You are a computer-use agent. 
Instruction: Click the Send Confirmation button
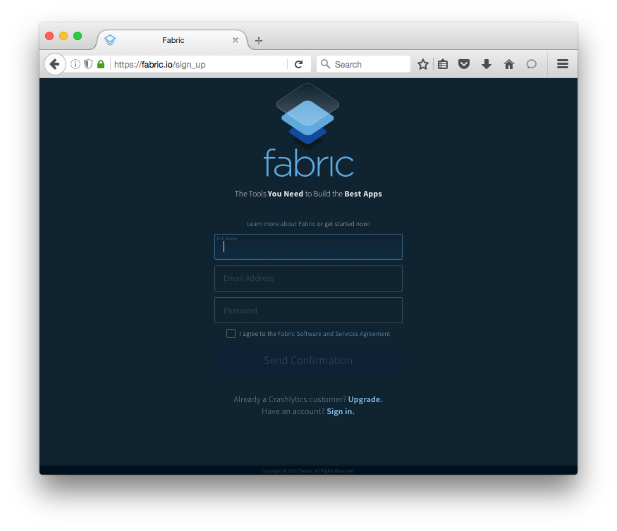[307, 360]
